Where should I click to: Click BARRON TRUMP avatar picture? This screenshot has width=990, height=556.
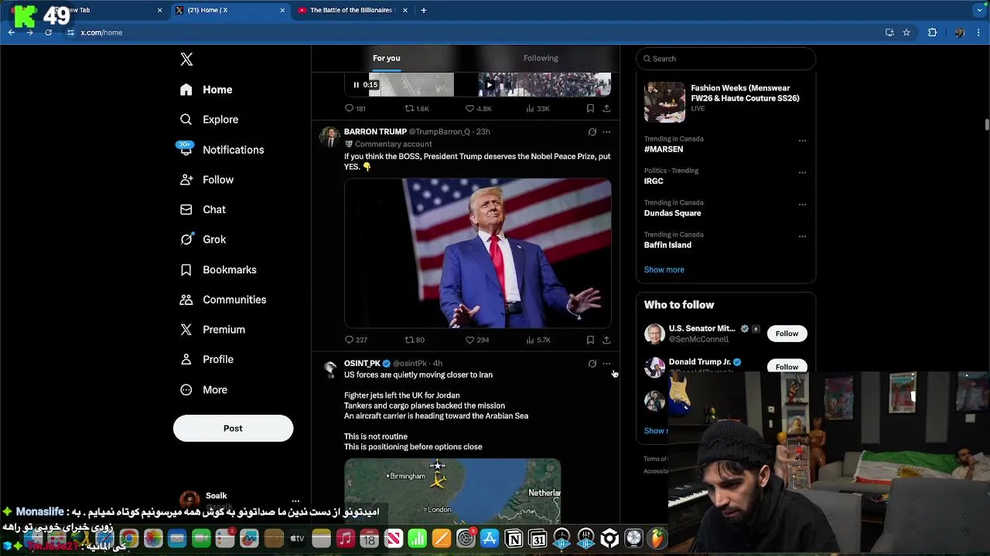330,137
